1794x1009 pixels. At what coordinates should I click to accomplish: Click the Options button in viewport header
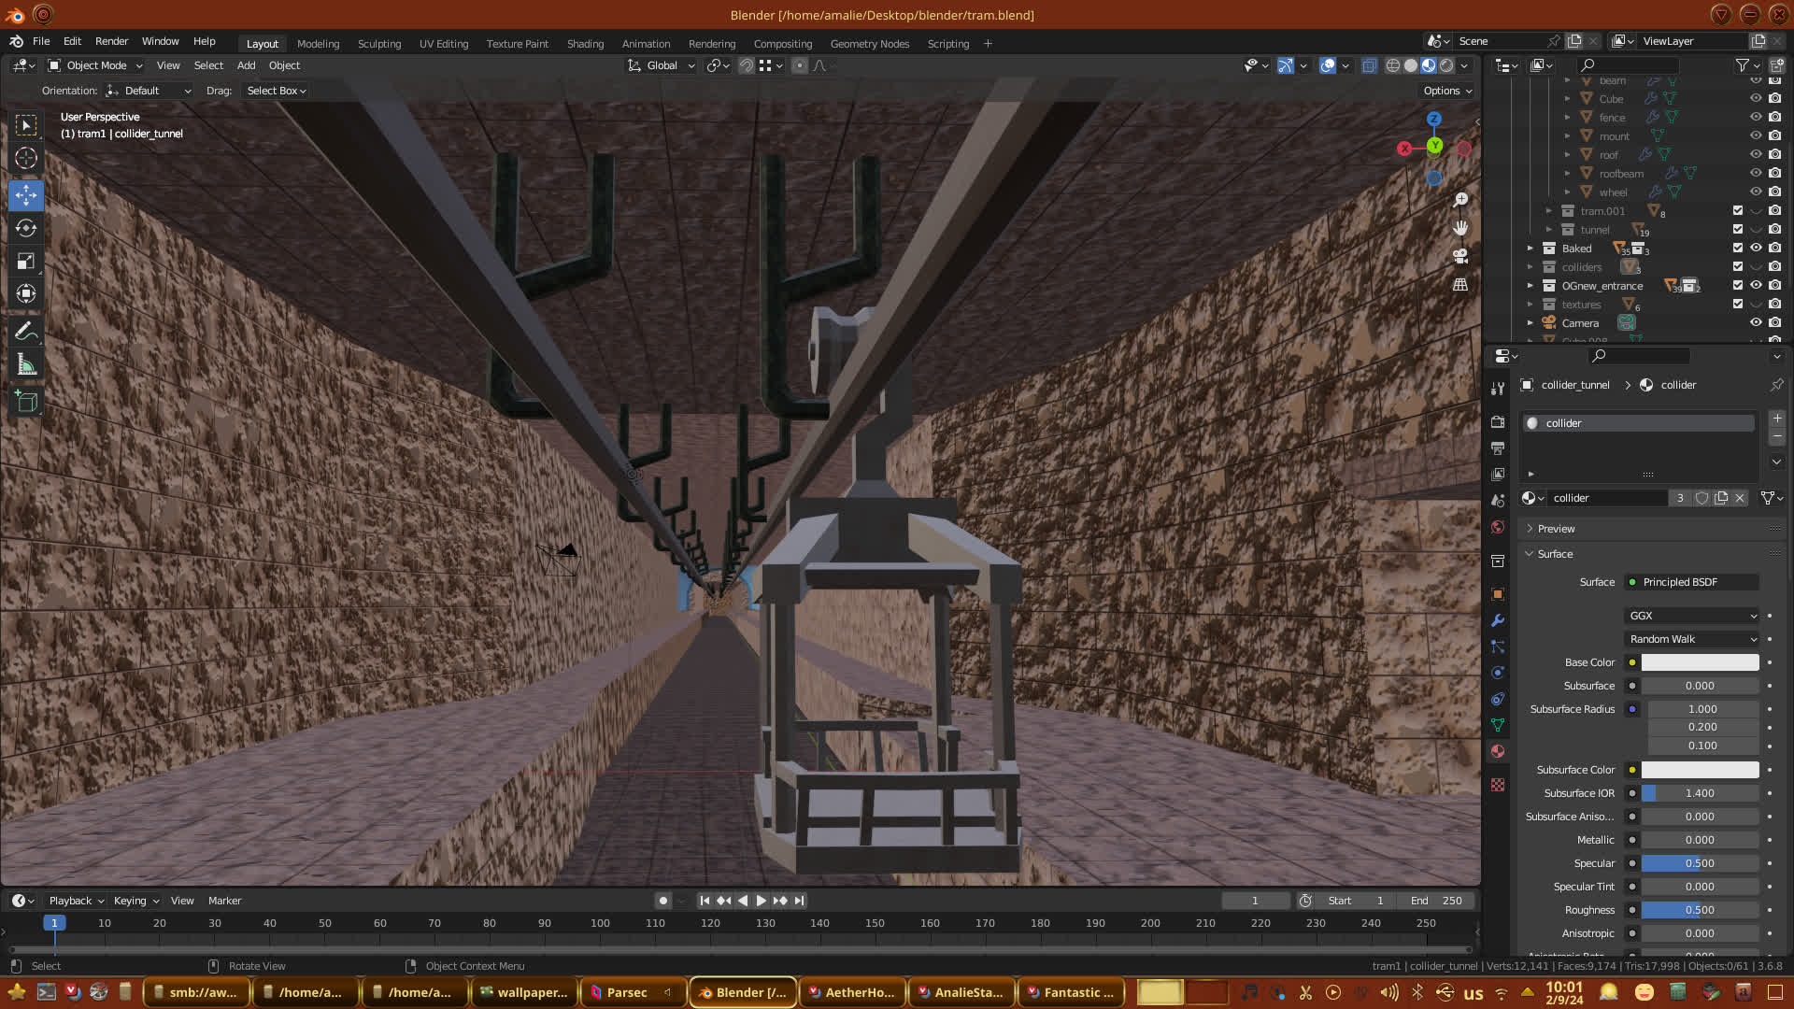pos(1446,91)
